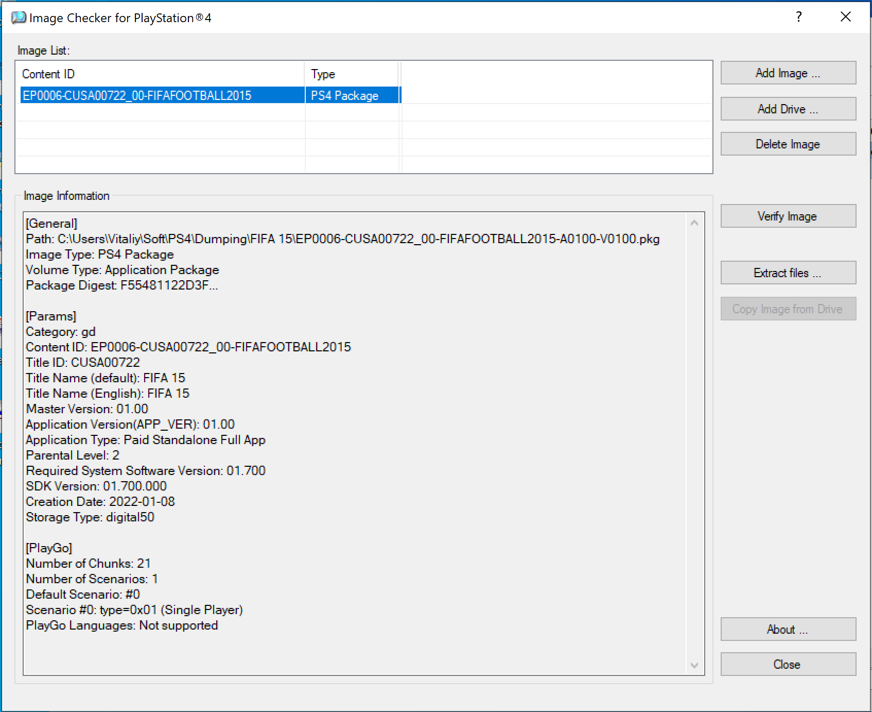Screen dimensions: 872x712
Task: Click the Title Name (English): FIFA 15 line
Action: click(x=108, y=394)
